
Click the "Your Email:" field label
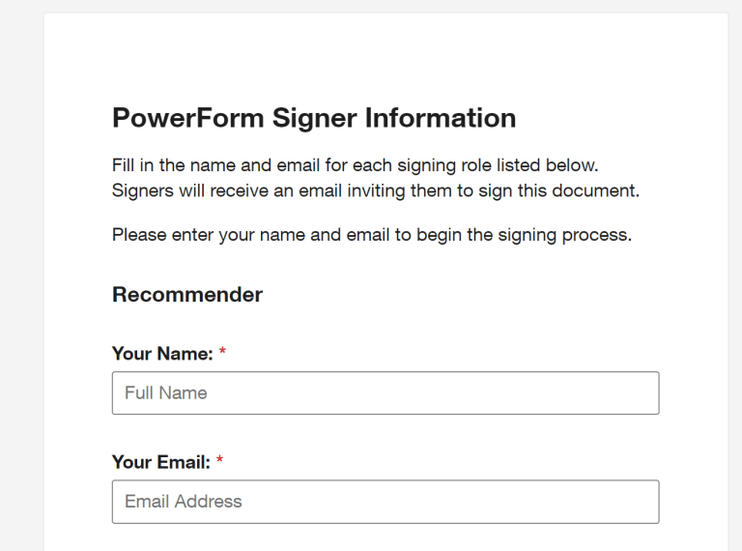[160, 462]
